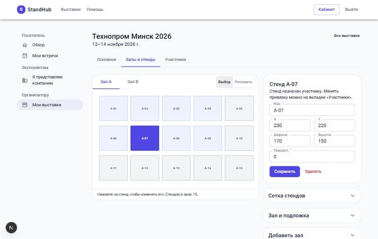Image resolution: width=378 pixels, height=239 pixels.
Task: Switch the mode toggle to Рисовать
Action: coord(243,82)
